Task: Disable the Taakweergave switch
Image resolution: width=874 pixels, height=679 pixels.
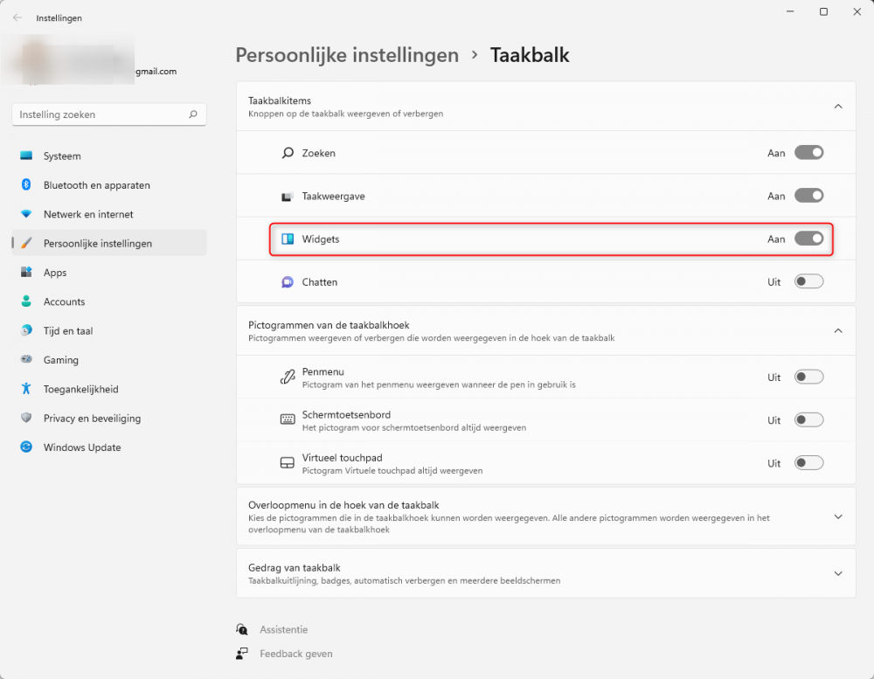Action: 808,196
